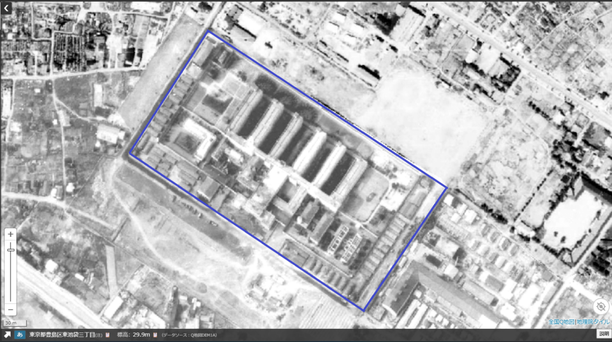
Task: Click the データソース Q地図DEM1A label
Action: [x=189, y=335]
